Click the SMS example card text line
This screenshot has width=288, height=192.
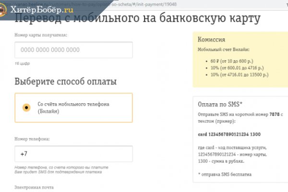(x=229, y=134)
